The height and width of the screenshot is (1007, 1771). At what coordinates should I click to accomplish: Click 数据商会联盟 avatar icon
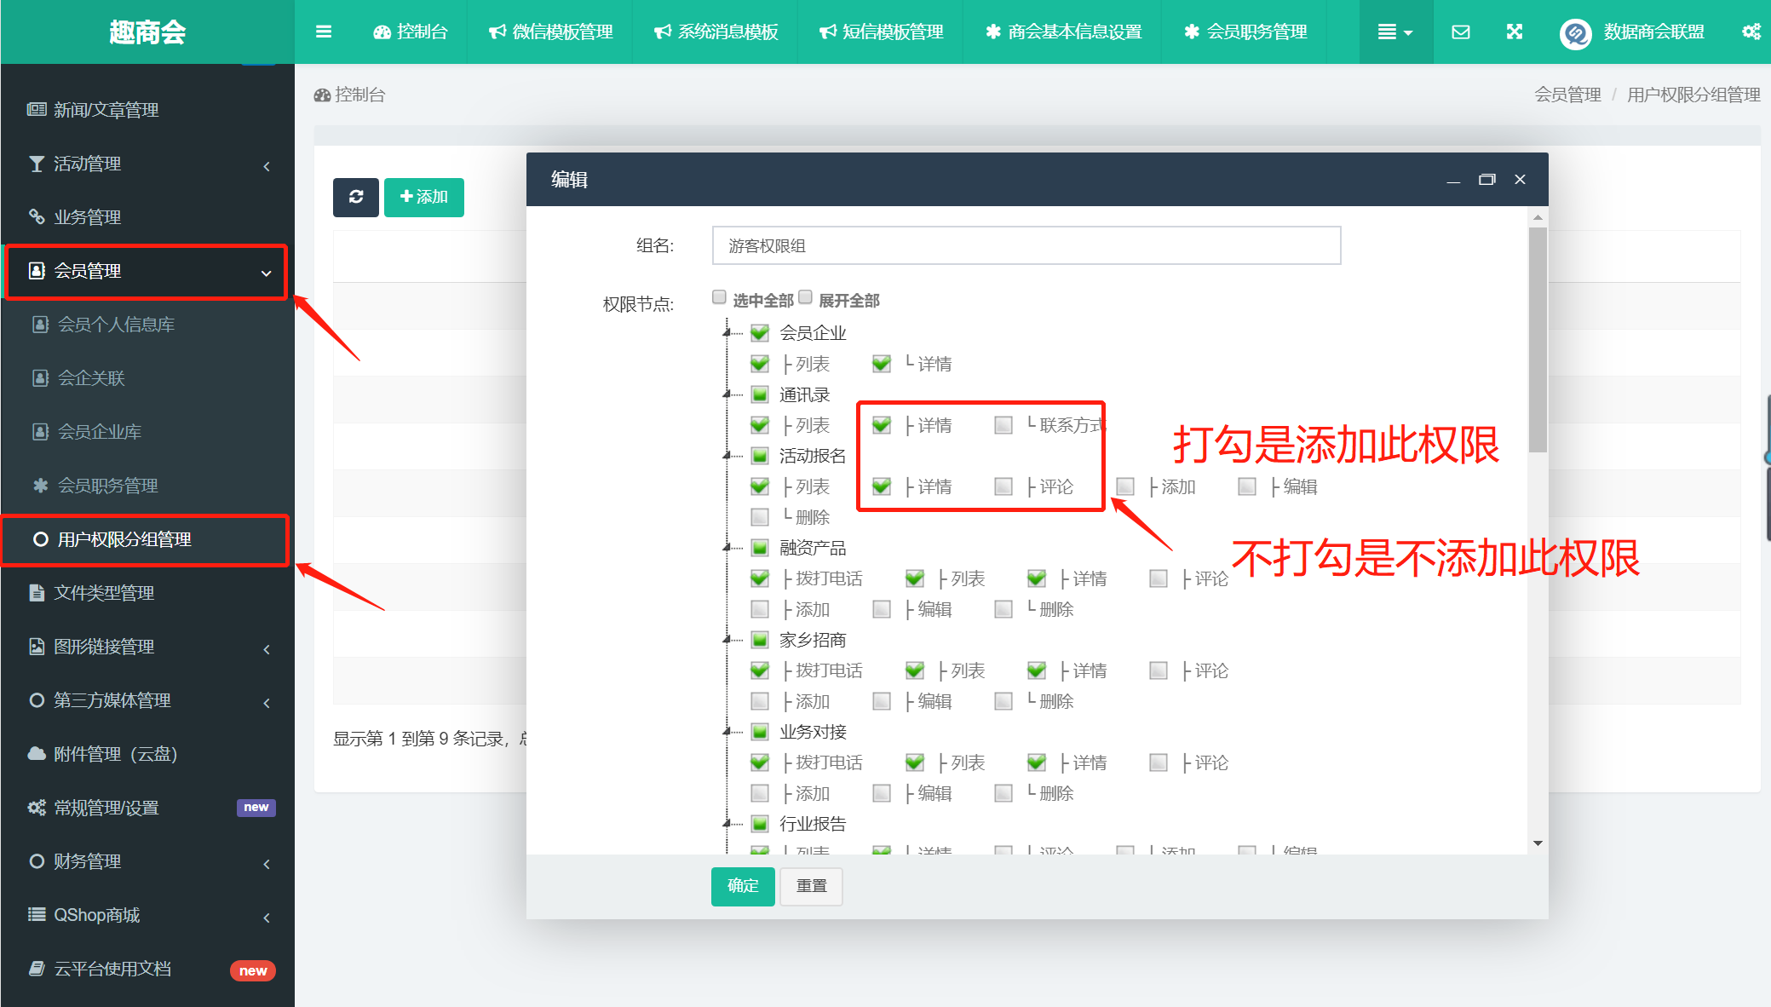point(1575,33)
